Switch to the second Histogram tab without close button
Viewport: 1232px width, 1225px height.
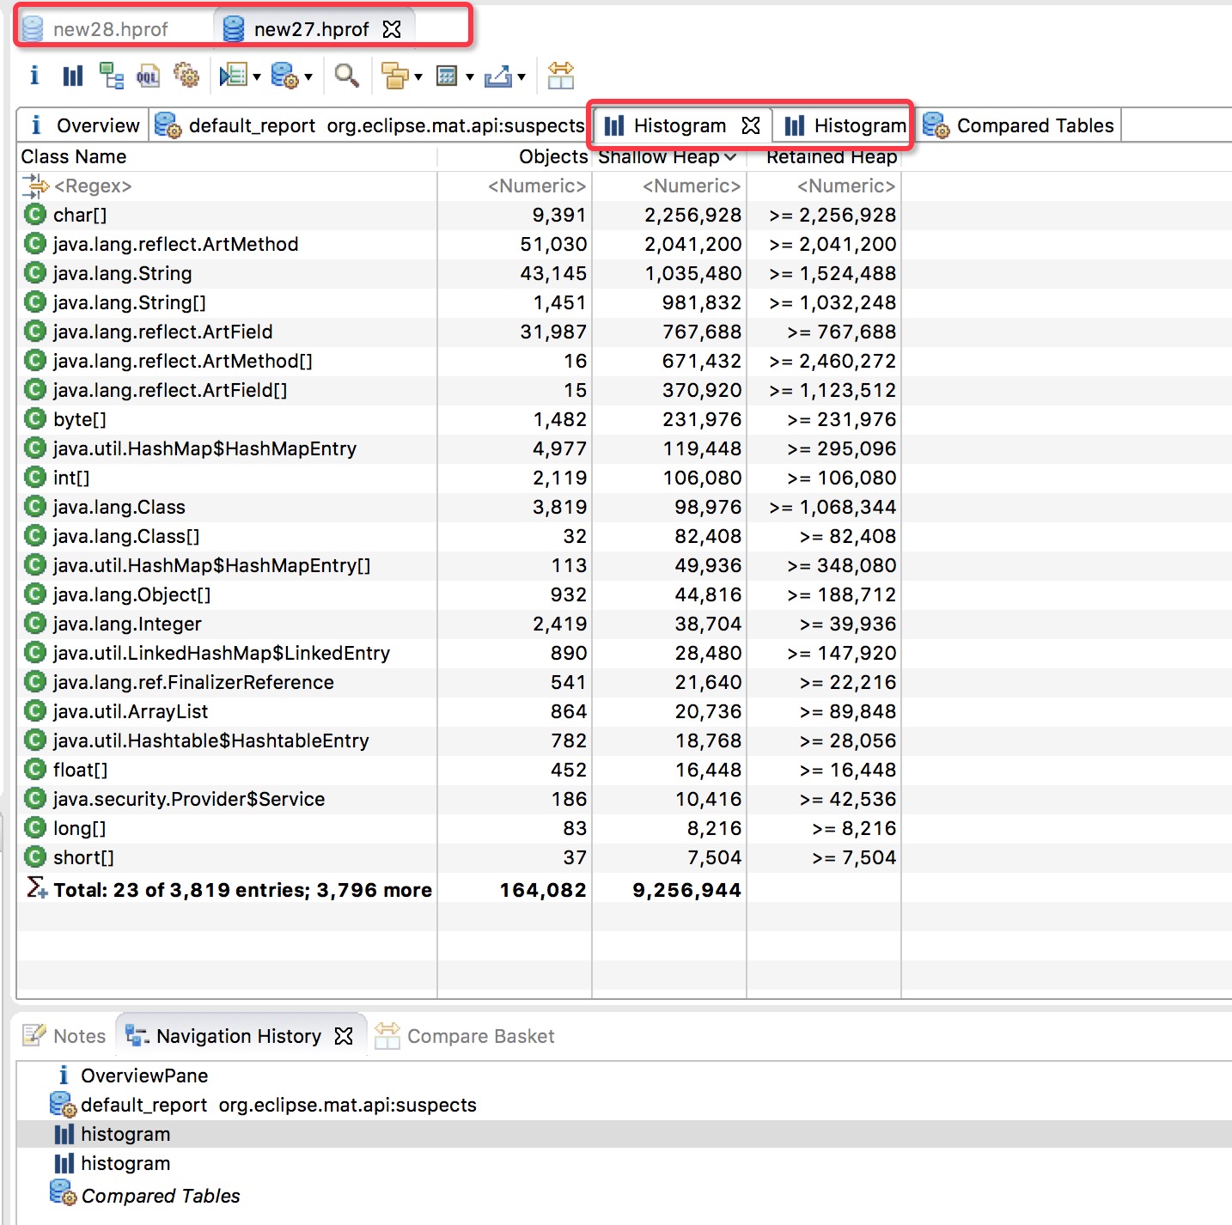coord(845,125)
